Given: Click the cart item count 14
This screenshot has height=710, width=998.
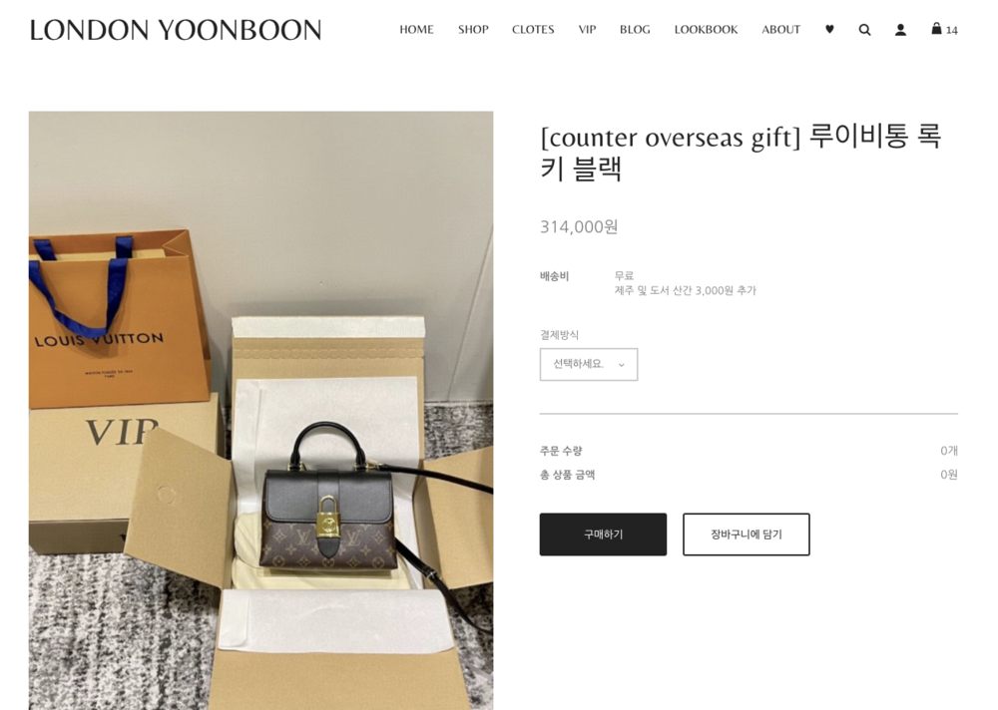Looking at the screenshot, I should [951, 30].
